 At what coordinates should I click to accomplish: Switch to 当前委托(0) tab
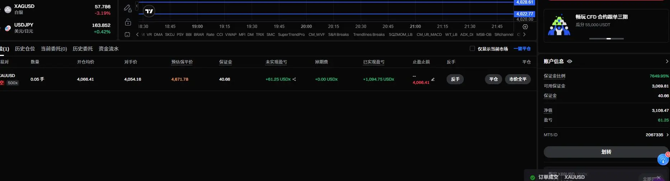click(54, 49)
